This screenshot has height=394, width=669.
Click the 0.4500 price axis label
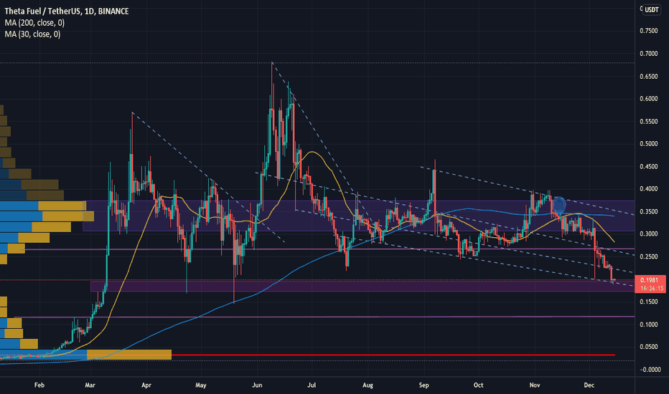coord(648,166)
